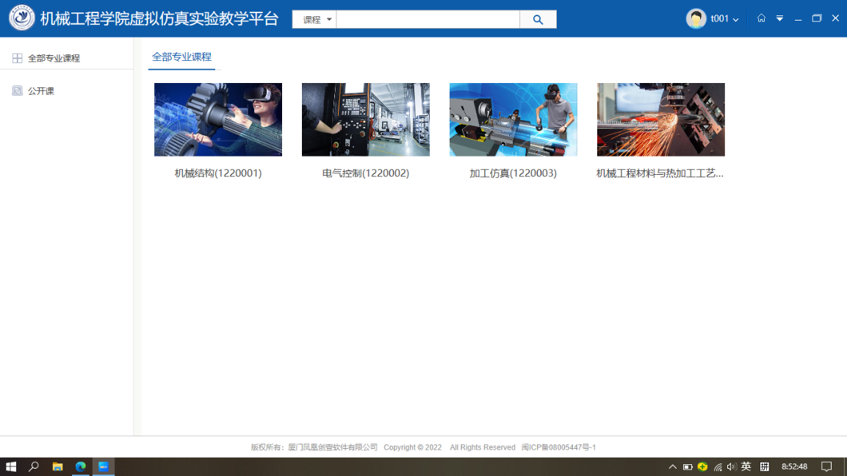Screen dimensions: 847x476
Task: Toggle the 英 input language indicator
Action: pyautogui.click(x=746, y=466)
